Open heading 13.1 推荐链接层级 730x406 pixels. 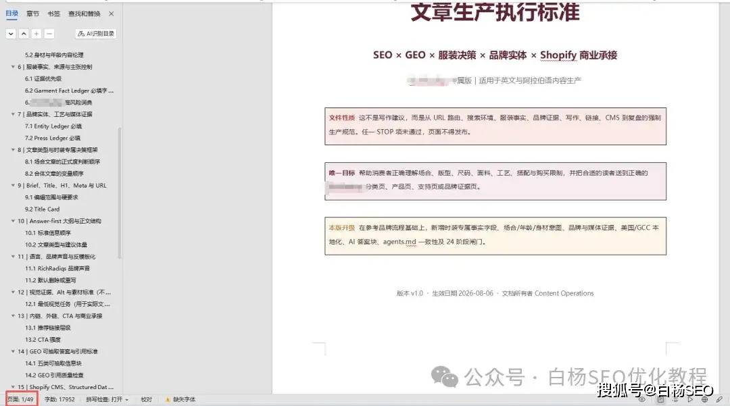48,328
